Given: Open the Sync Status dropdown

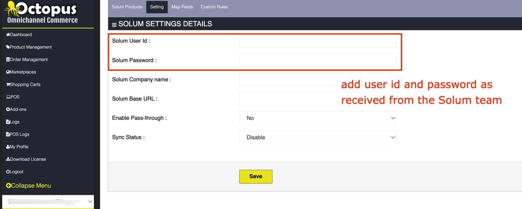Looking at the screenshot, I should coord(318,137).
